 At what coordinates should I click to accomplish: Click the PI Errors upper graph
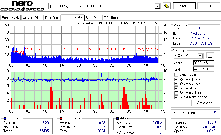87,44
